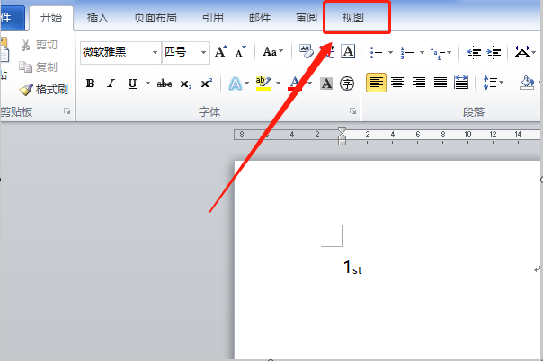The width and height of the screenshot is (543, 361).
Task: Insert enclosed character with circled 字 icon
Action: click(x=347, y=84)
